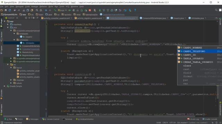This screenshot has width=222, height=124.
Task: Open the app run configuration dropdown
Action: tap(62, 10)
